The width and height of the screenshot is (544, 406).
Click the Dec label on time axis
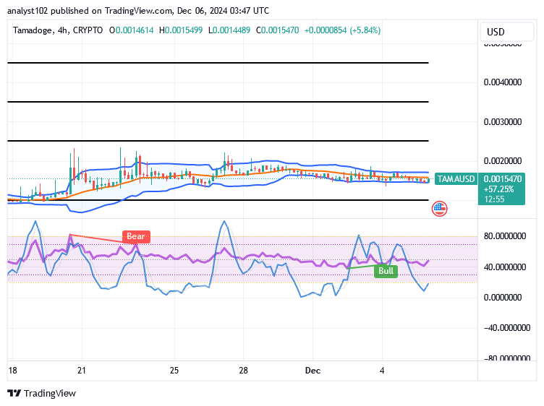(x=313, y=371)
